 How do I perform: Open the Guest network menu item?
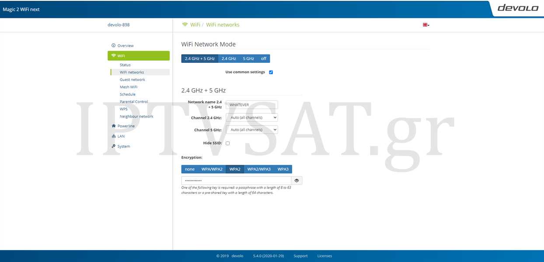(132, 79)
